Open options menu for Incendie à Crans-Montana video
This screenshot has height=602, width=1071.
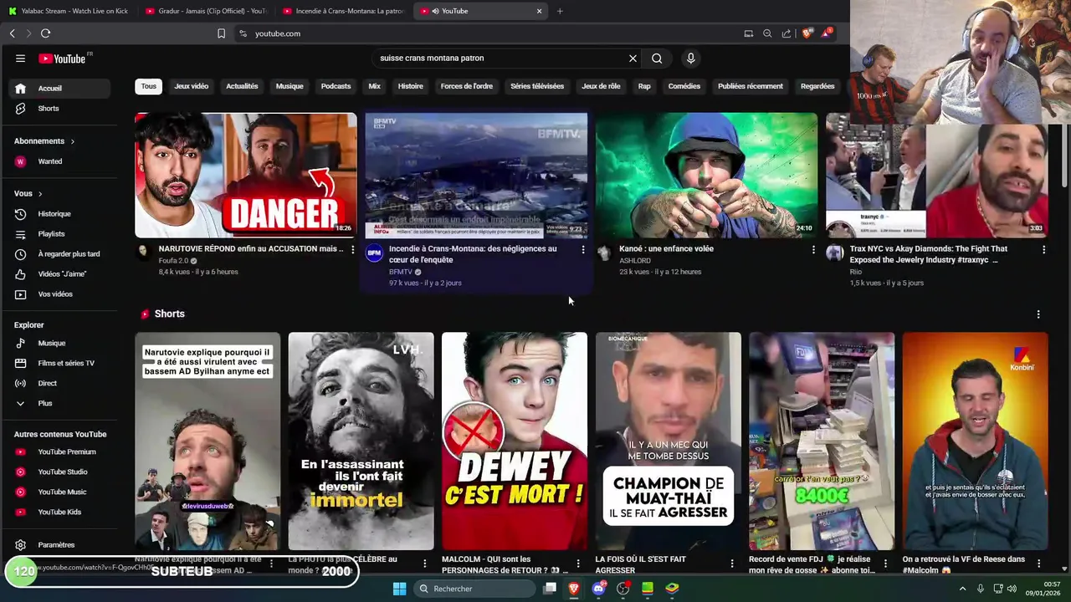click(583, 249)
